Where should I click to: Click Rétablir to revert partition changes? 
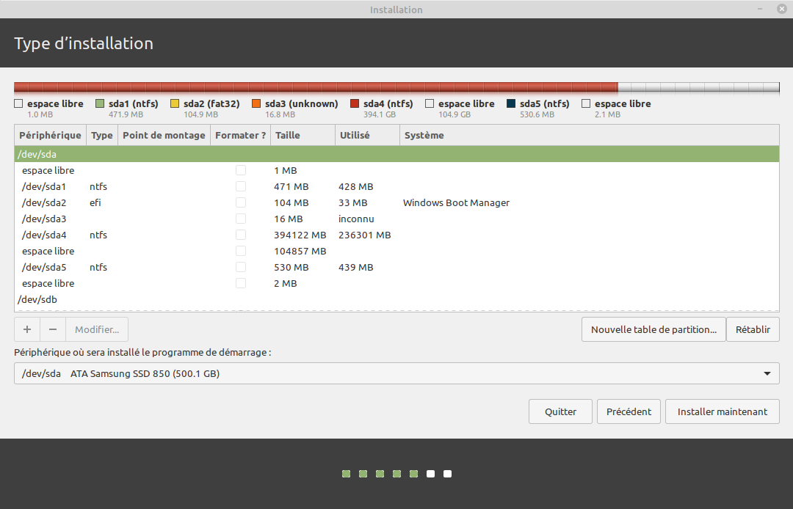pyautogui.click(x=753, y=329)
